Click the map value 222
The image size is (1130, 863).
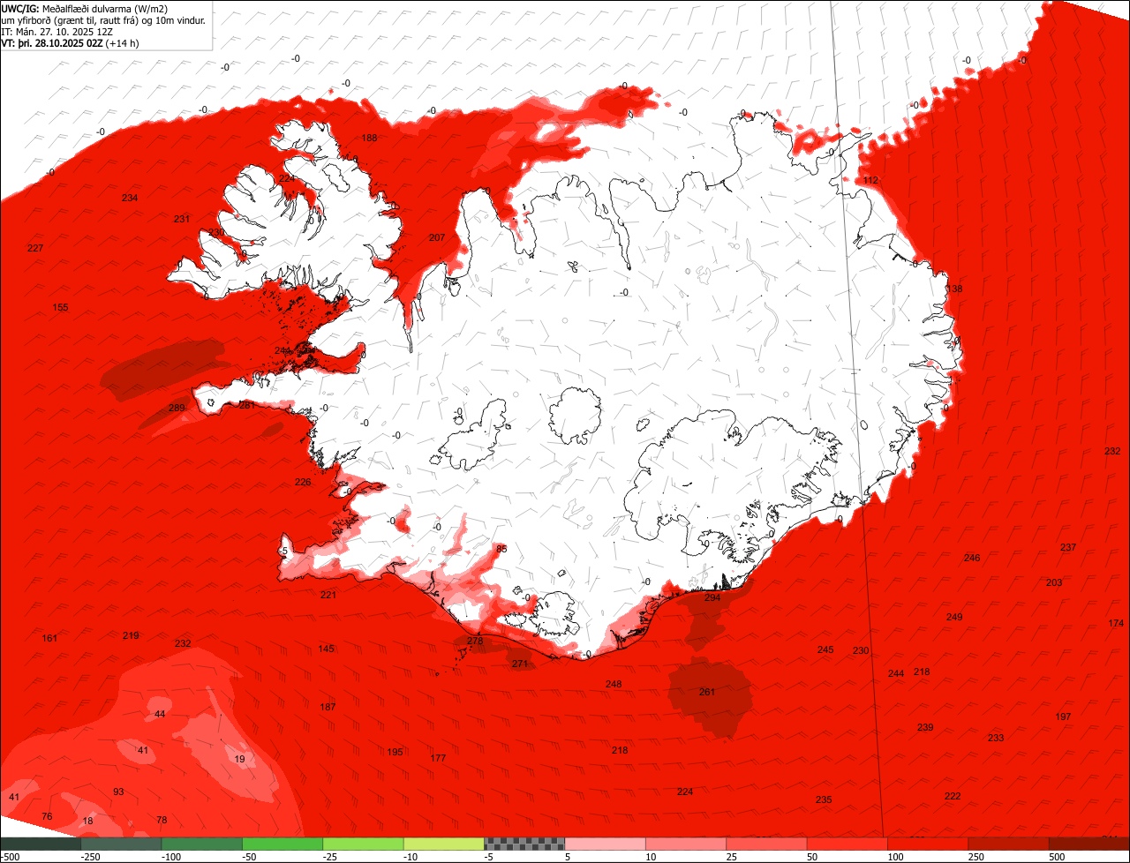point(953,796)
